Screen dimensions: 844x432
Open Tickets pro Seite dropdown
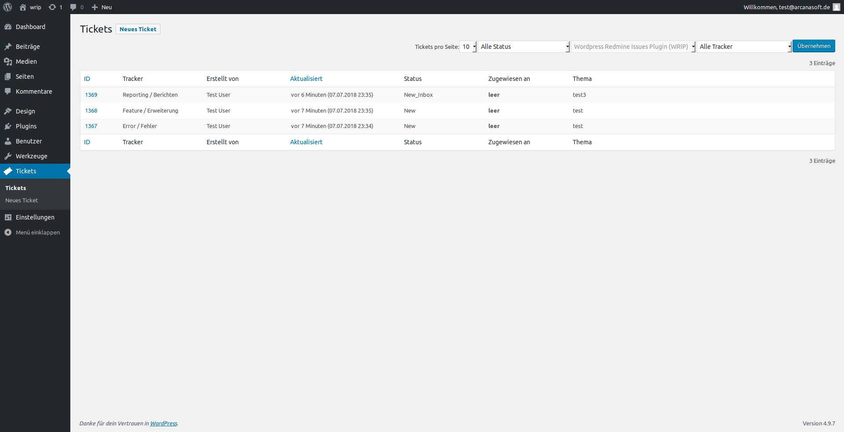tap(468, 47)
